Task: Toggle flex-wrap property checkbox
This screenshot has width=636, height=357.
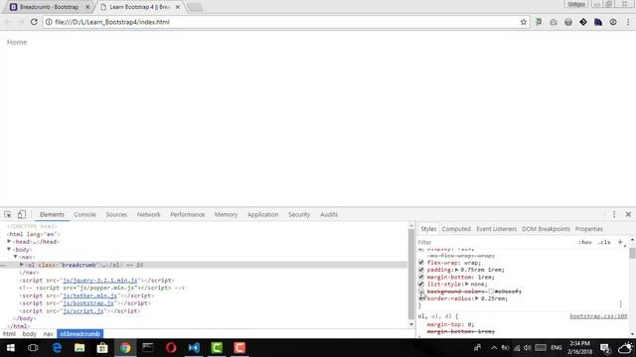Action: pos(421,262)
